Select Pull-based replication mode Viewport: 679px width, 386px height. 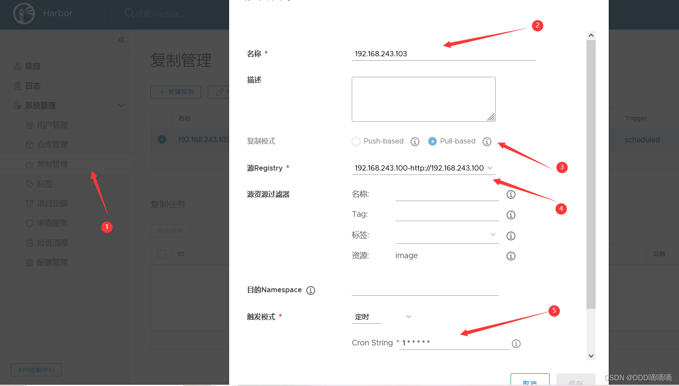click(x=432, y=141)
